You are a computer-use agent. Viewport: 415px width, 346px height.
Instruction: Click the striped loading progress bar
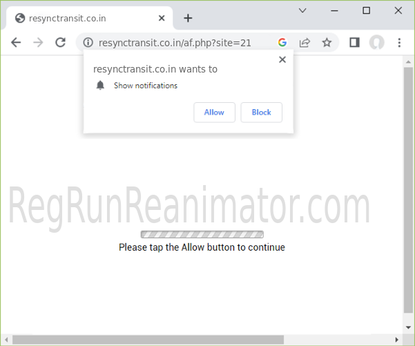pyautogui.click(x=202, y=234)
